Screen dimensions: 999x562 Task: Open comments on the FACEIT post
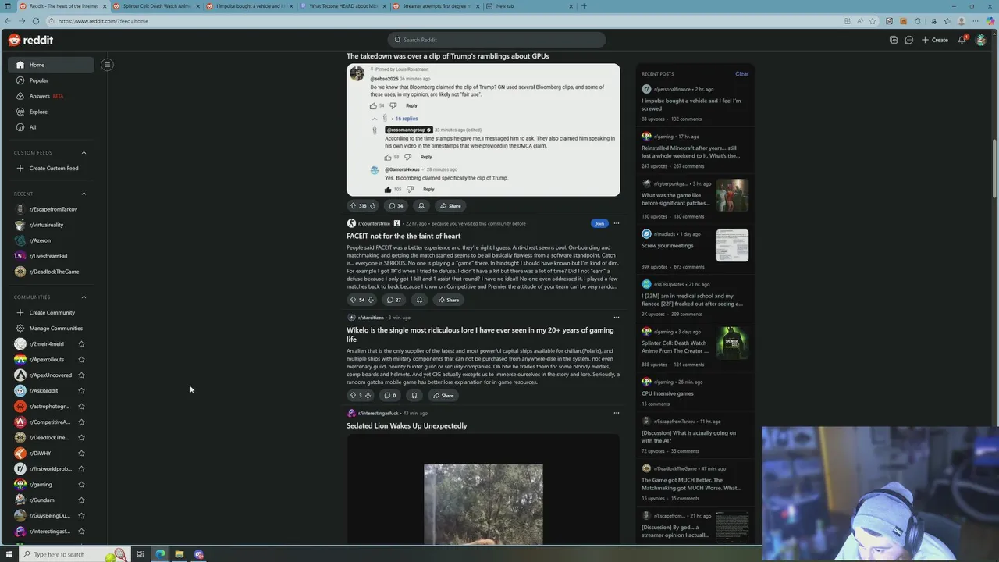(x=394, y=300)
